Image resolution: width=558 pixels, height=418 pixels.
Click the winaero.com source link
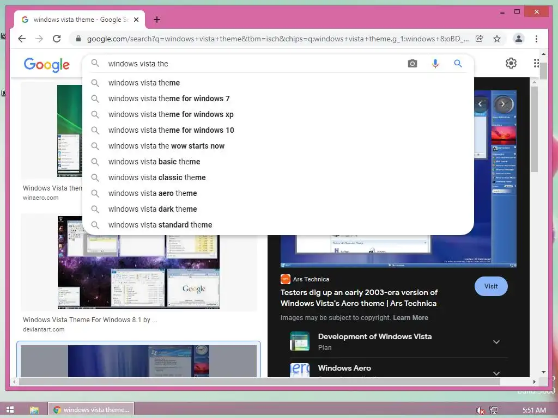tap(40, 198)
